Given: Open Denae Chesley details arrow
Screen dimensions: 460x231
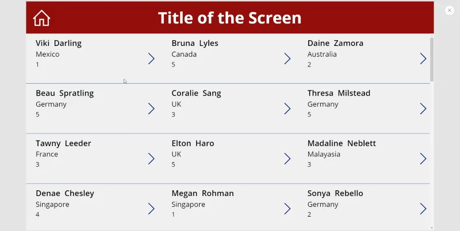Looking at the screenshot, I should click(x=151, y=209).
